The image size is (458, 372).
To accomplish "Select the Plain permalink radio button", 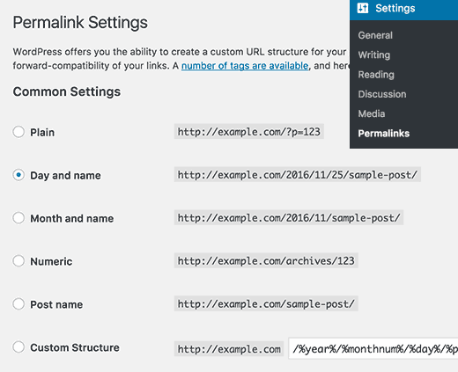I will 18,132.
